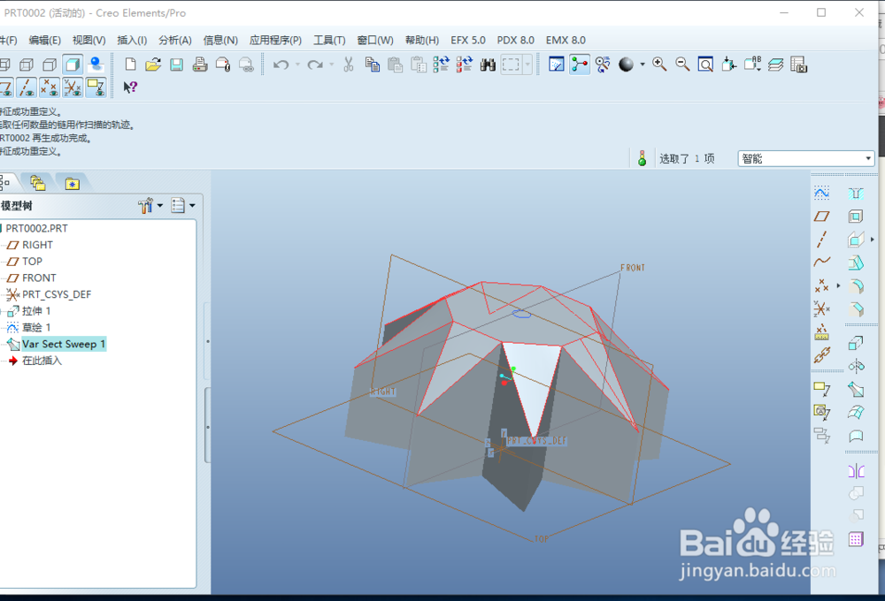Open the variable section sweep tool
Screen dimensions: 885x601
856,390
